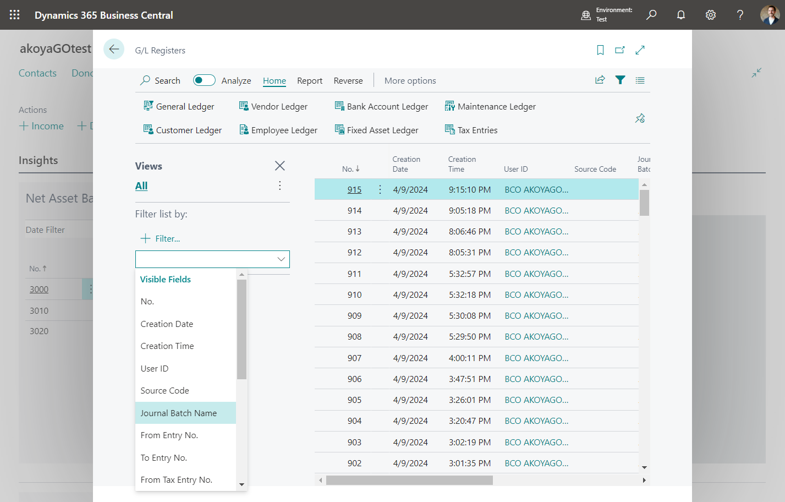This screenshot has width=785, height=502.
Task: Add a new filter with Filter...
Action: tap(160, 238)
